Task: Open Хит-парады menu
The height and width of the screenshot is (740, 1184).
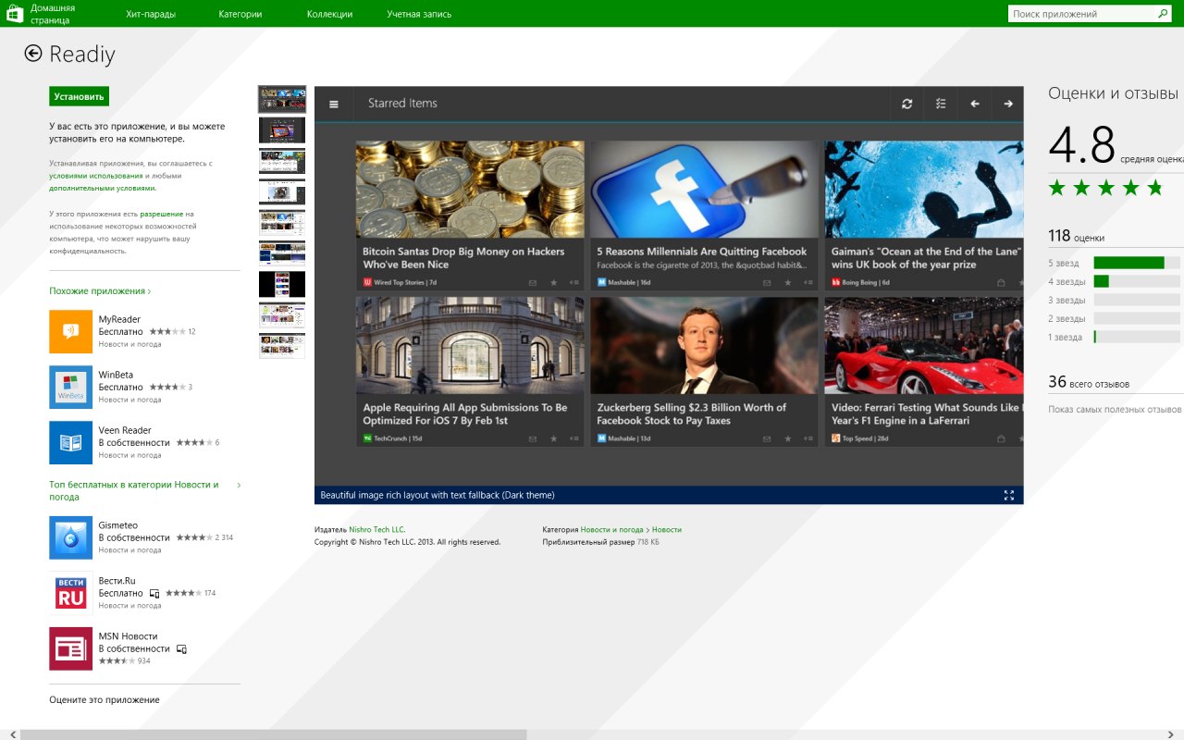Action: pos(151,14)
